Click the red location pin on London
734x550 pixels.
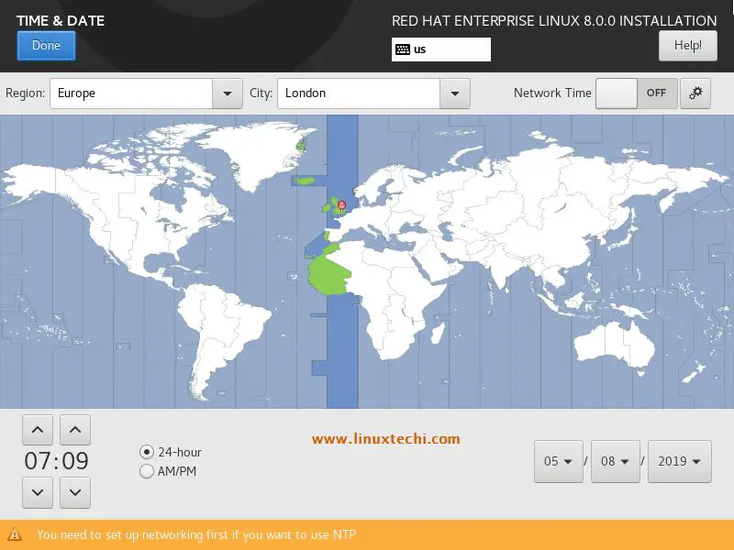tap(341, 206)
